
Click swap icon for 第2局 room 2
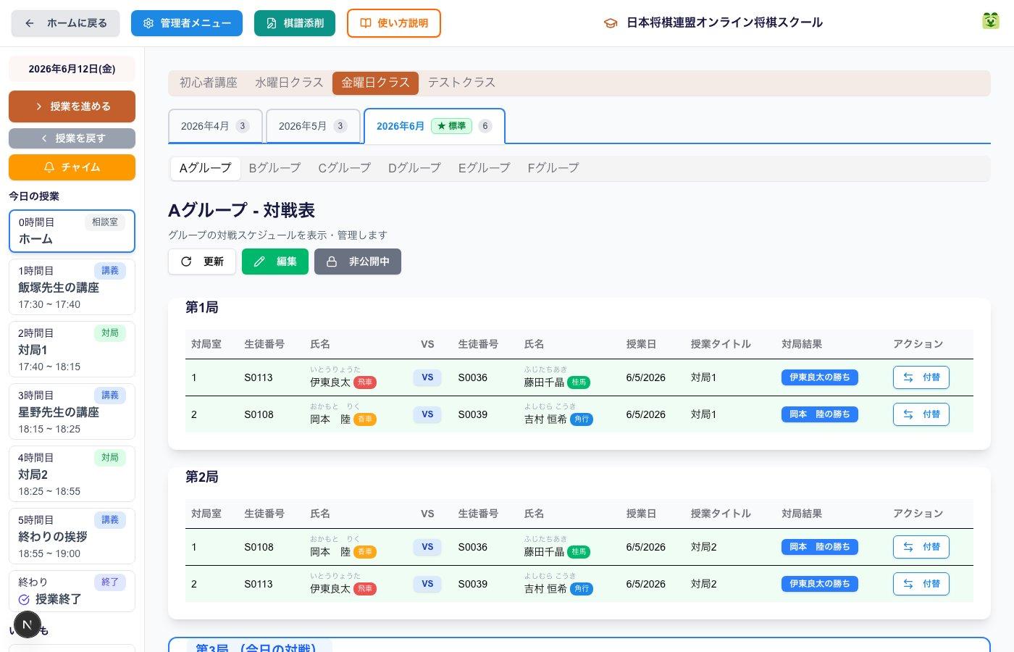coord(908,584)
